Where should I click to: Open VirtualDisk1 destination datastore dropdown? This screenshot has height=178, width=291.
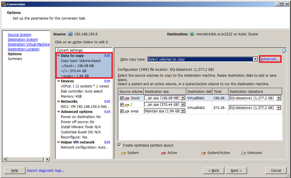pyautogui.click(x=279, y=98)
